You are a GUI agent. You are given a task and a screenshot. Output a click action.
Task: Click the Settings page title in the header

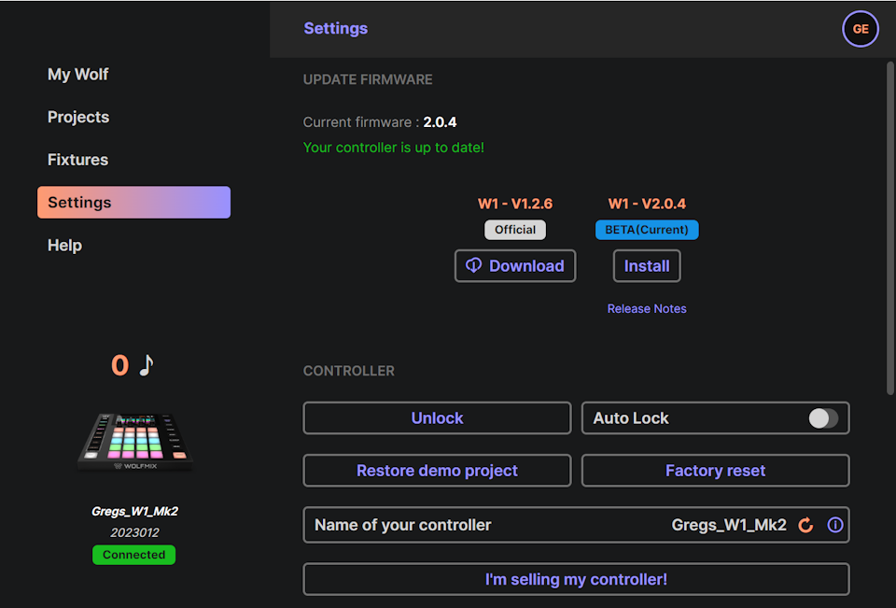335,29
